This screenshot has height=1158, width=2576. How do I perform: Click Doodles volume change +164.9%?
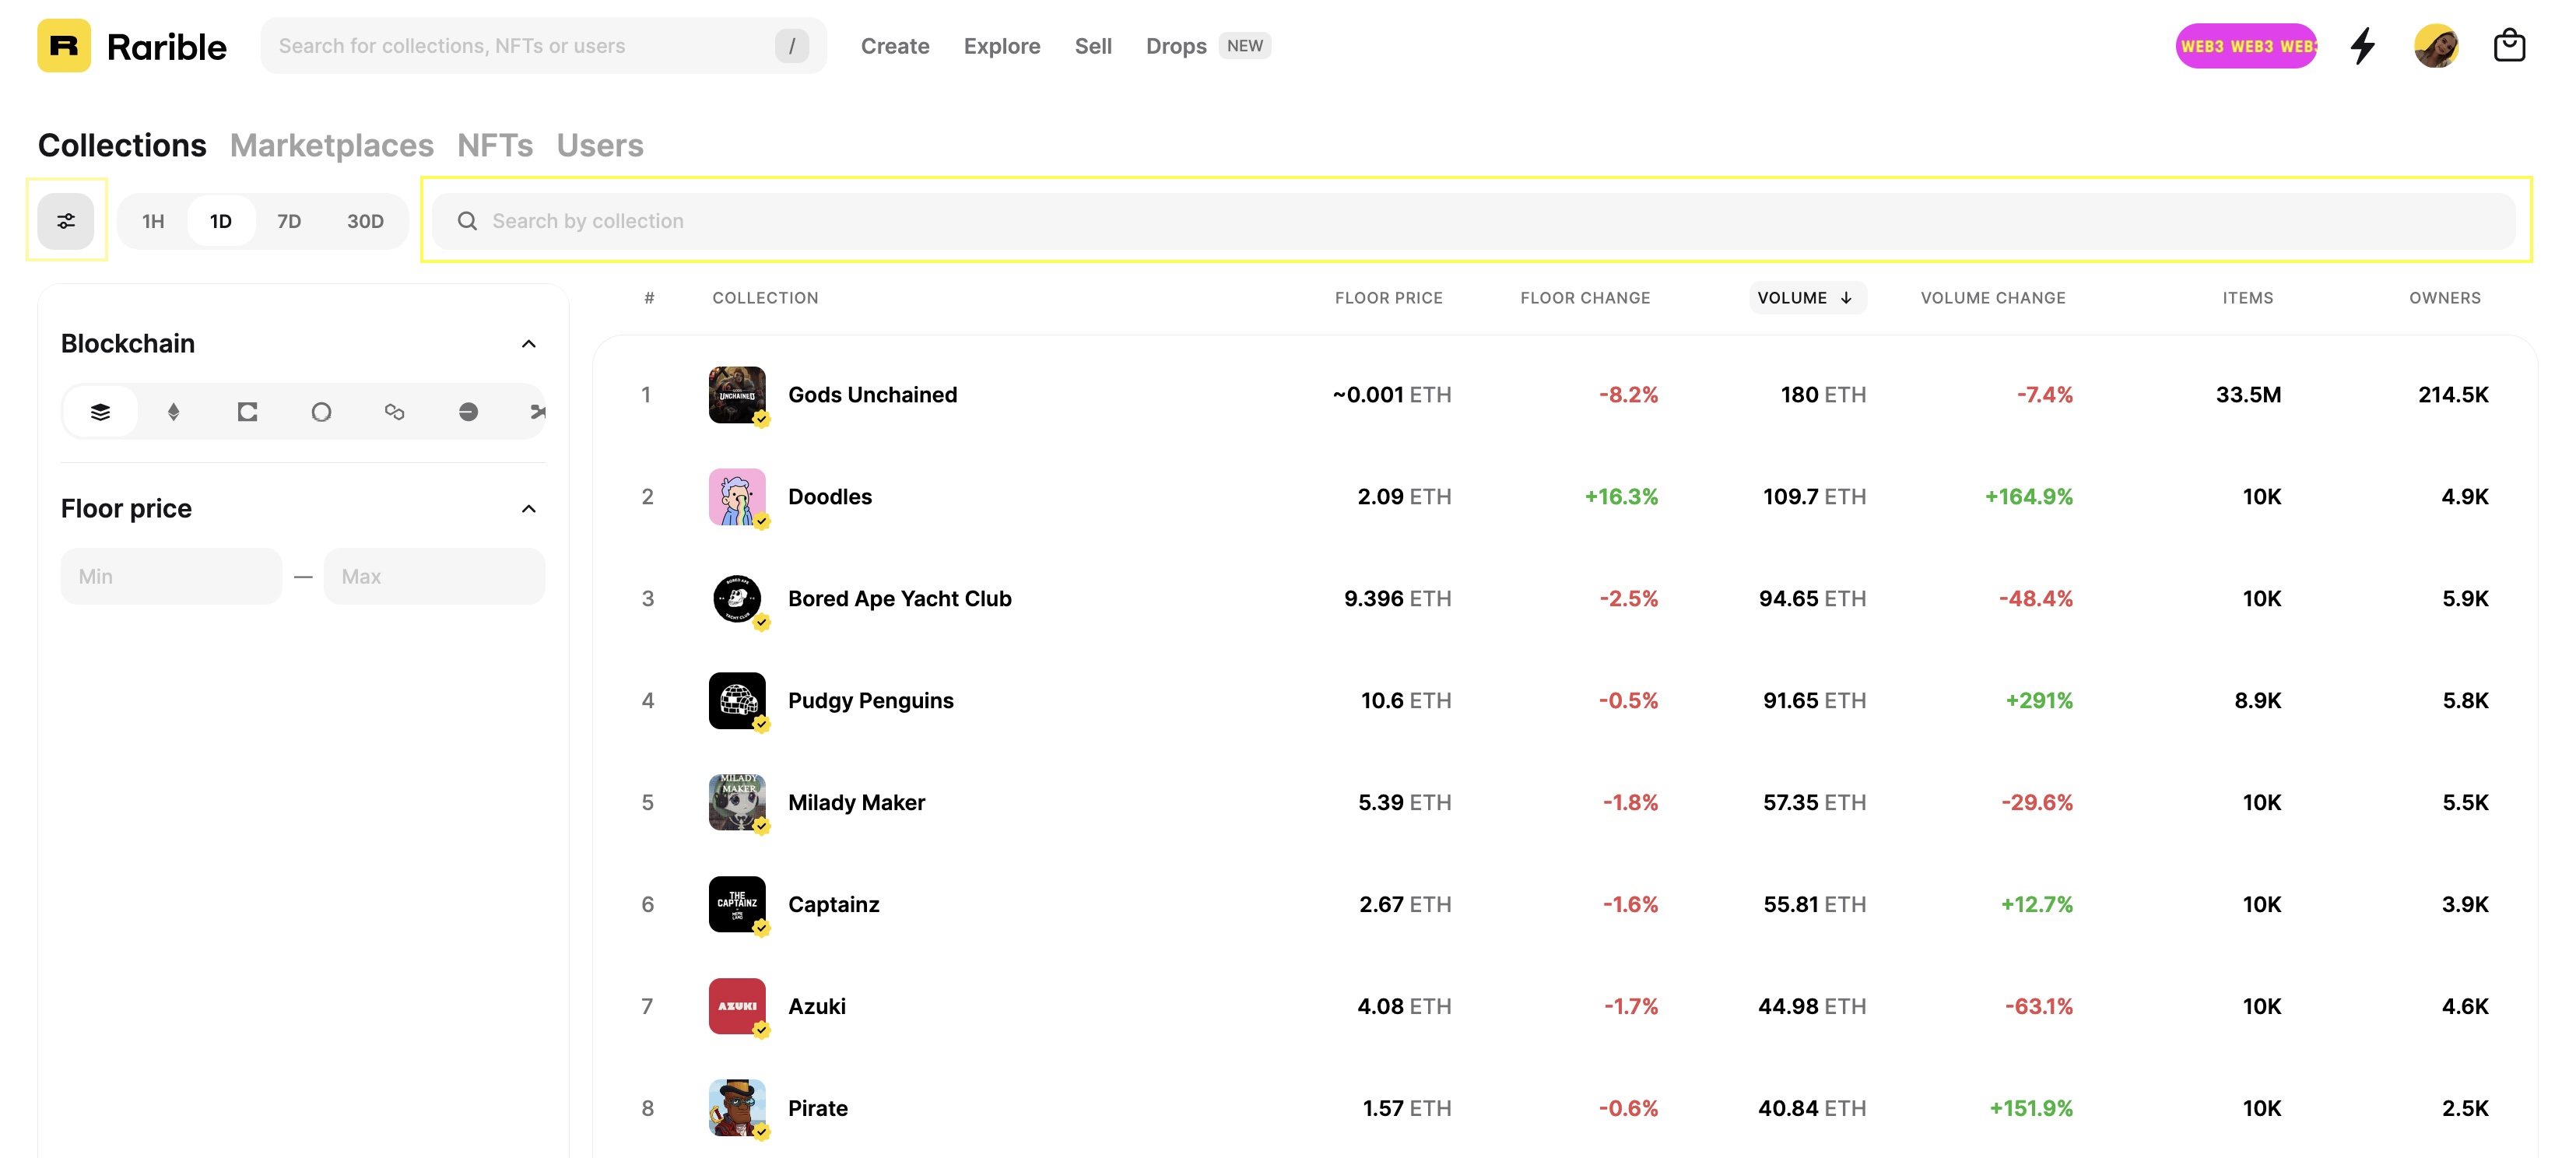(2028, 497)
